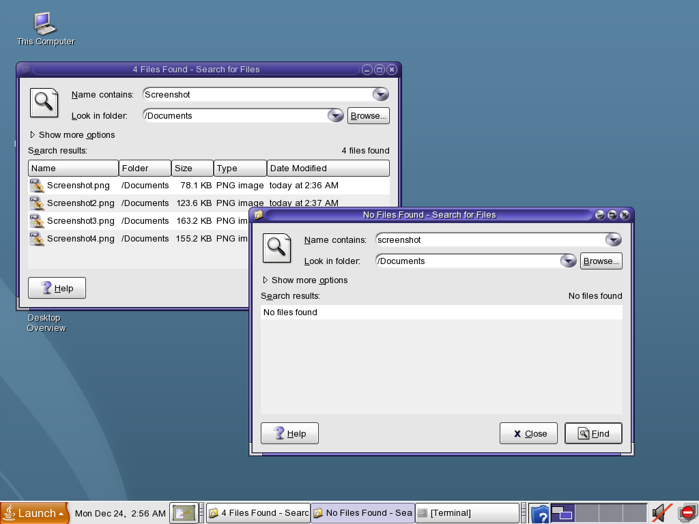This screenshot has width=699, height=524.
Task: Minimize the No Files Found window
Action: click(600, 215)
